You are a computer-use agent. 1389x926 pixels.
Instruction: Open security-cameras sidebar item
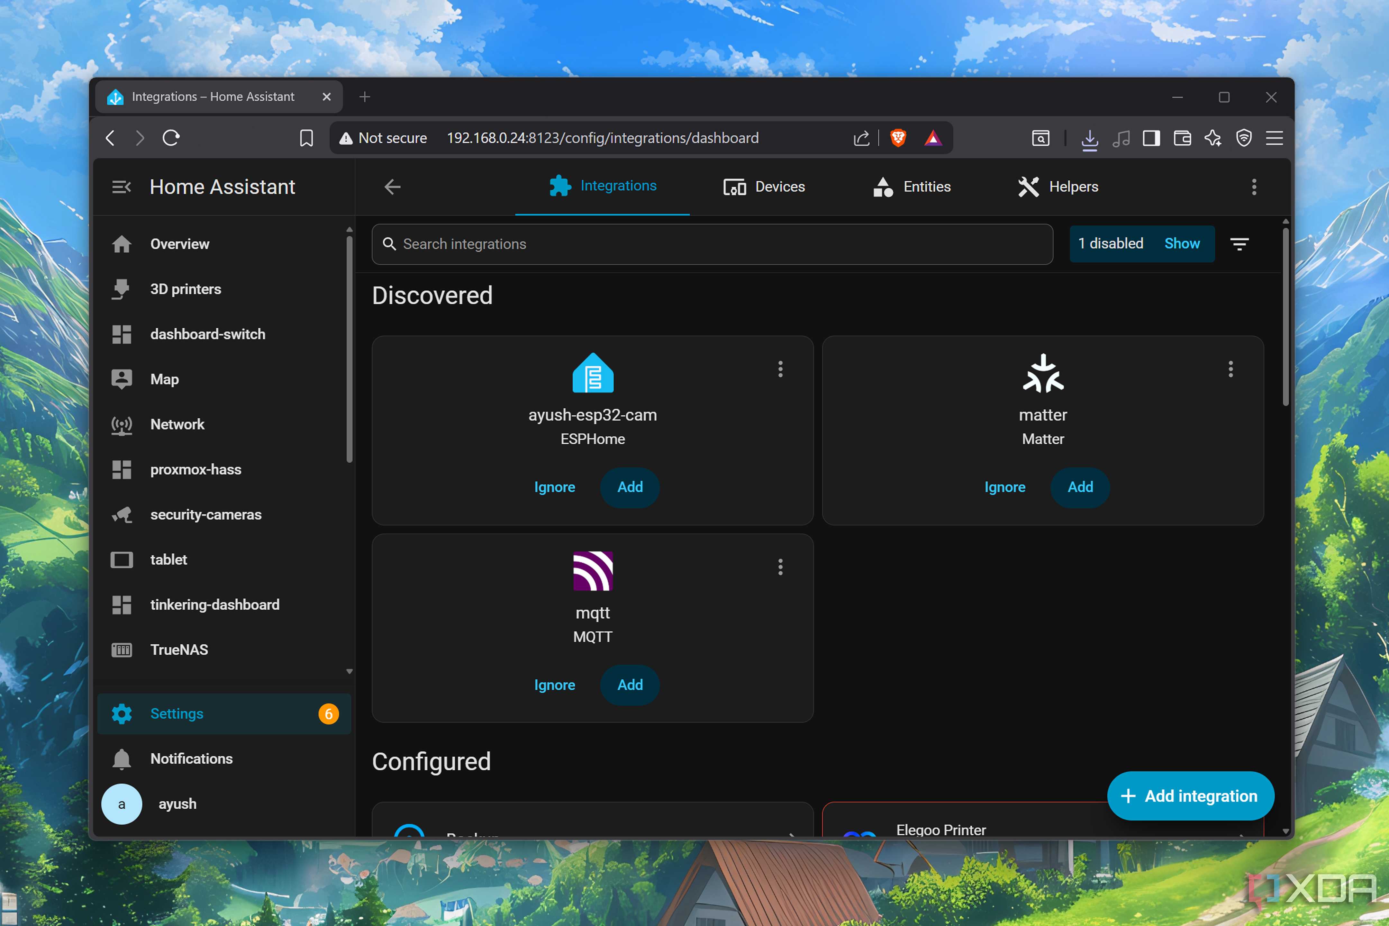pyautogui.click(x=224, y=514)
